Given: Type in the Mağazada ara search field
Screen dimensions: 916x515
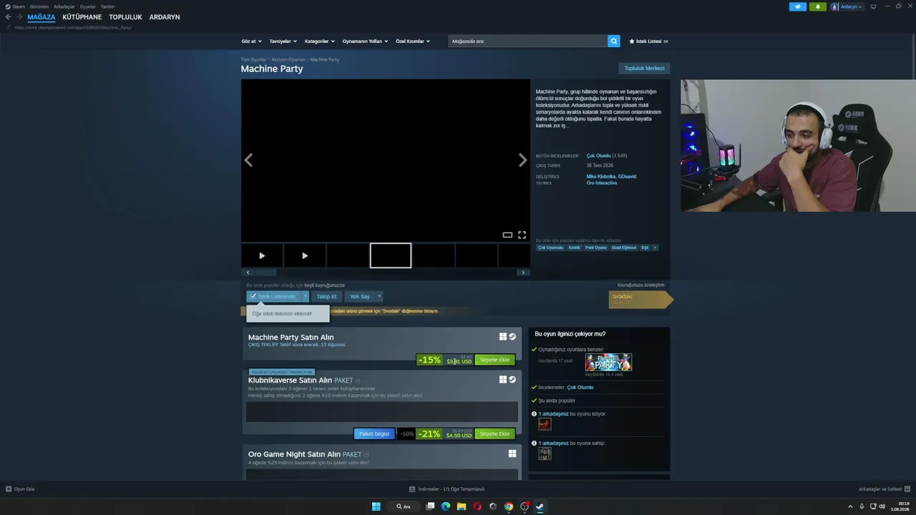Looking at the screenshot, I should pos(528,41).
